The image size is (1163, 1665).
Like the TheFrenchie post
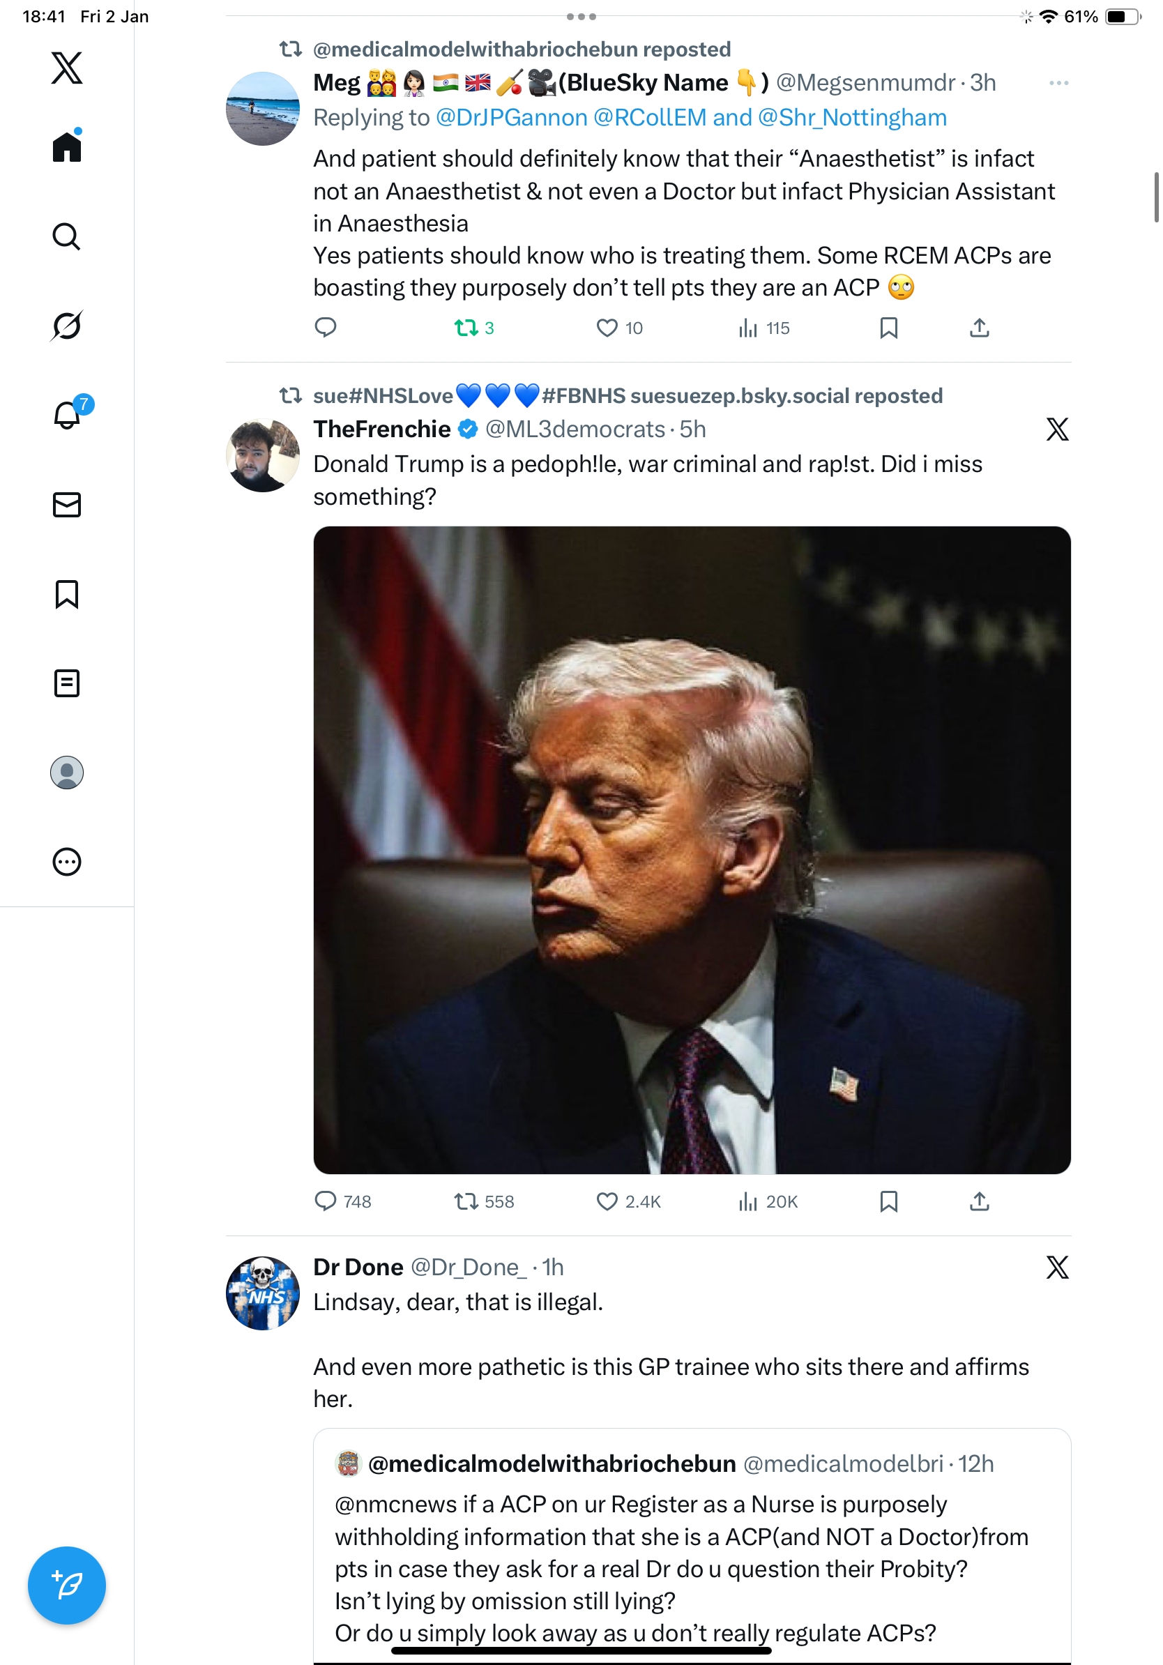[x=607, y=1201]
